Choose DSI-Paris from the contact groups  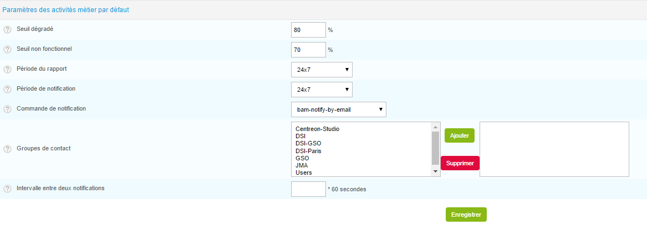pos(308,151)
